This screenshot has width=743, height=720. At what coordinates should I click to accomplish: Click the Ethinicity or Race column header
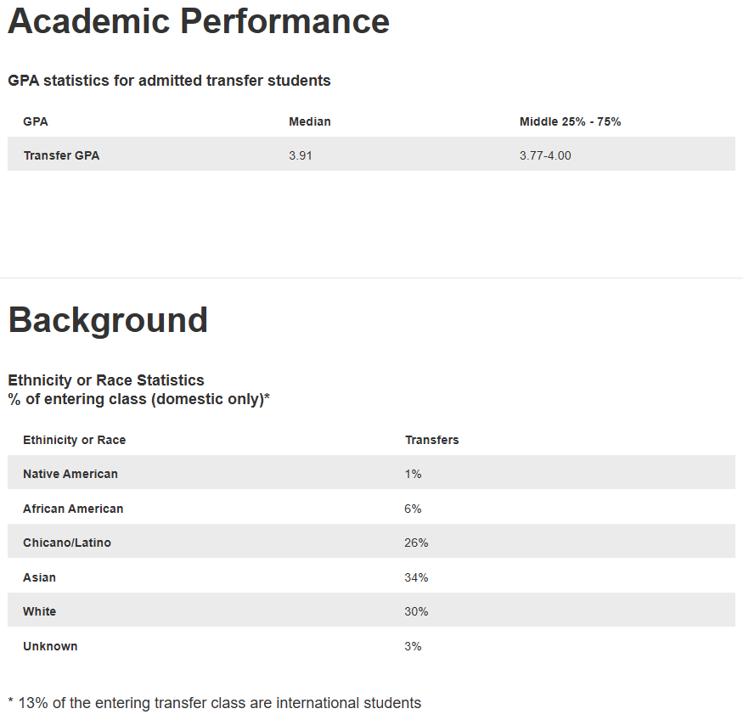(x=74, y=440)
